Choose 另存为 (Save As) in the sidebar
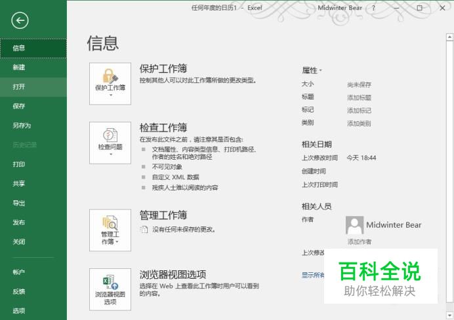 coord(33,126)
